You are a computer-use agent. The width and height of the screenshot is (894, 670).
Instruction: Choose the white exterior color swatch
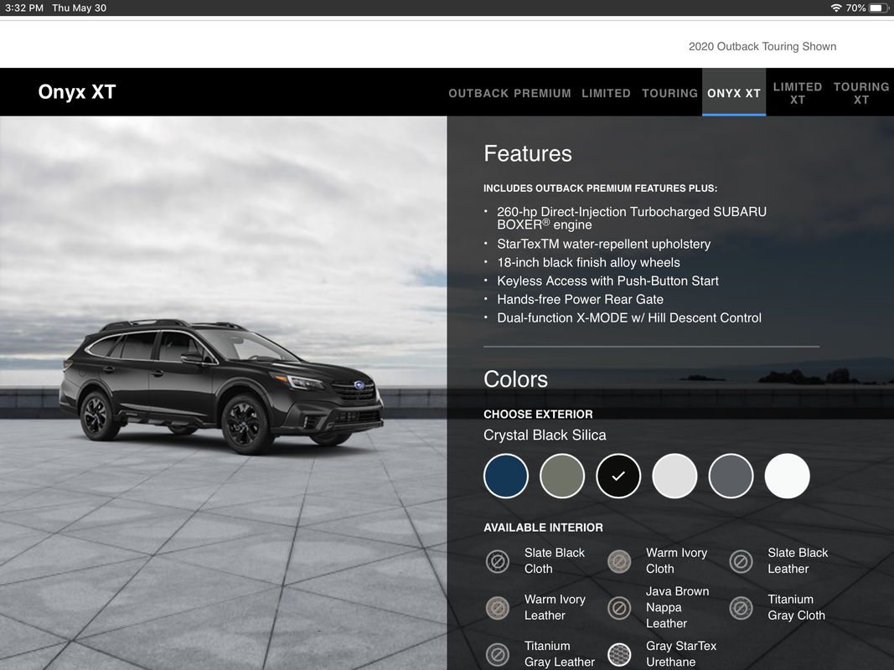787,476
